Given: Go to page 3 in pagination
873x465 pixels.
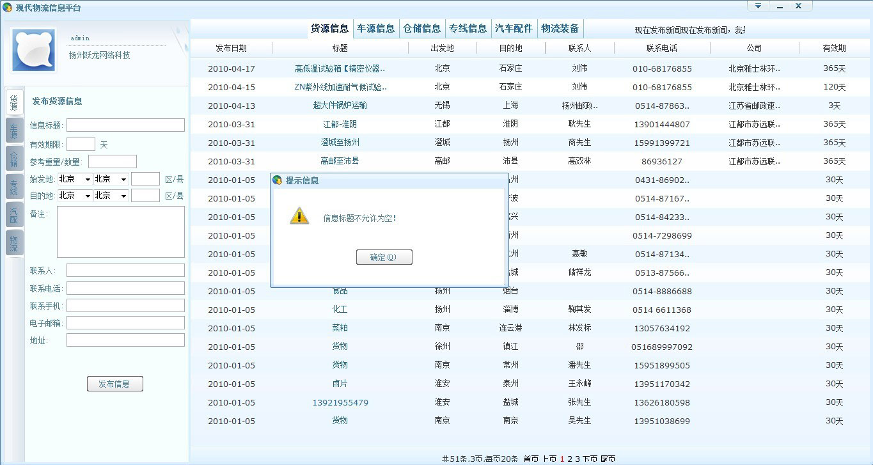Looking at the screenshot, I should [578, 459].
